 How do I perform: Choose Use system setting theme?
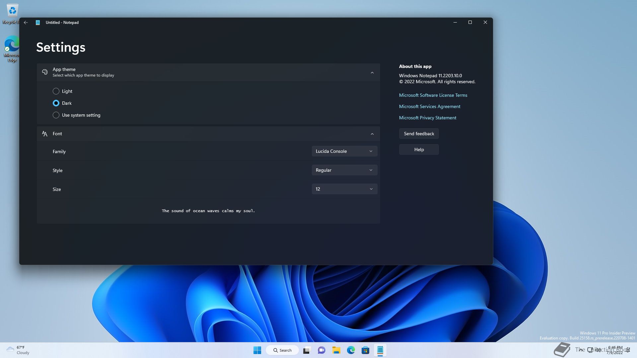pos(76,115)
